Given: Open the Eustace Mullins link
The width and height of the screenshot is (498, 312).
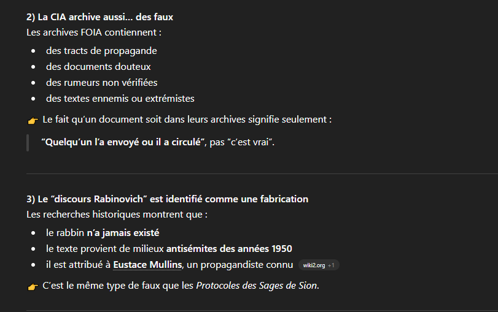Looking at the screenshot, I should click(147, 265).
